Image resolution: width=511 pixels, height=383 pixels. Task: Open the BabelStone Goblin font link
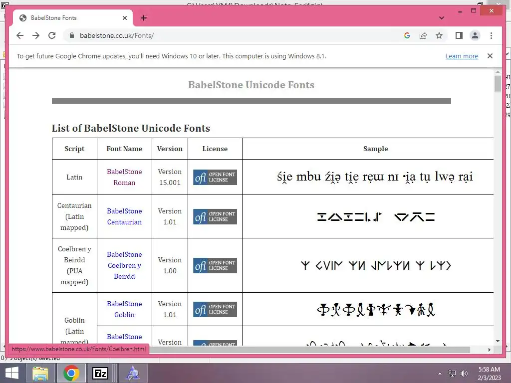124,309
